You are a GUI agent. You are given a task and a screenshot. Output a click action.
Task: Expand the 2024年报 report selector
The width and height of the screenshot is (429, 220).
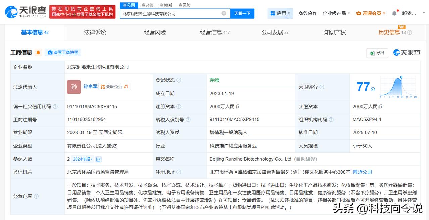point(83,159)
